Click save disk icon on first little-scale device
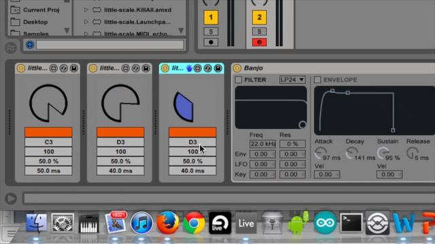Image resolution: width=435 pixels, height=244 pixels. [x=74, y=68]
